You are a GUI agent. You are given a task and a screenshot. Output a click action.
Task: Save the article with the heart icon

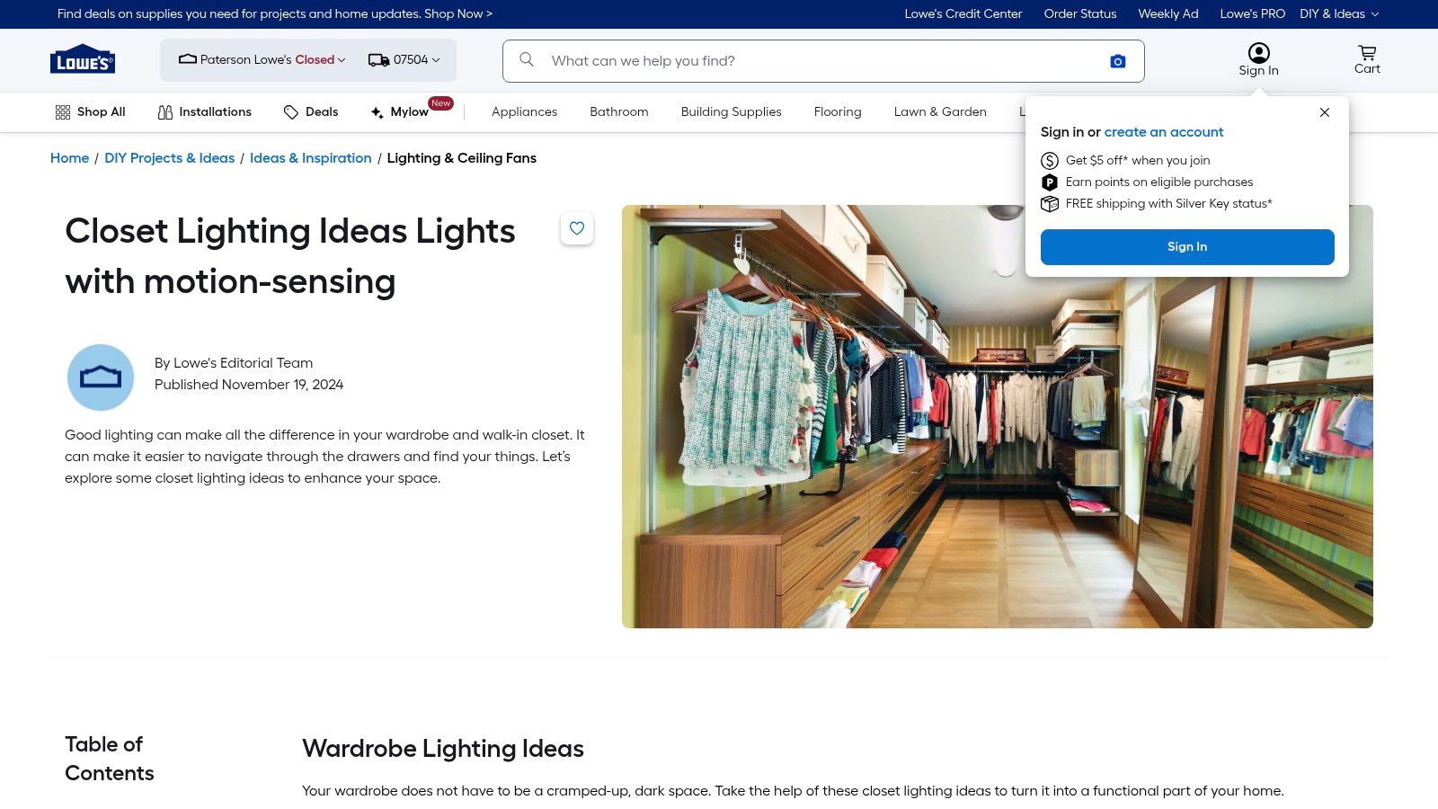pos(577,228)
